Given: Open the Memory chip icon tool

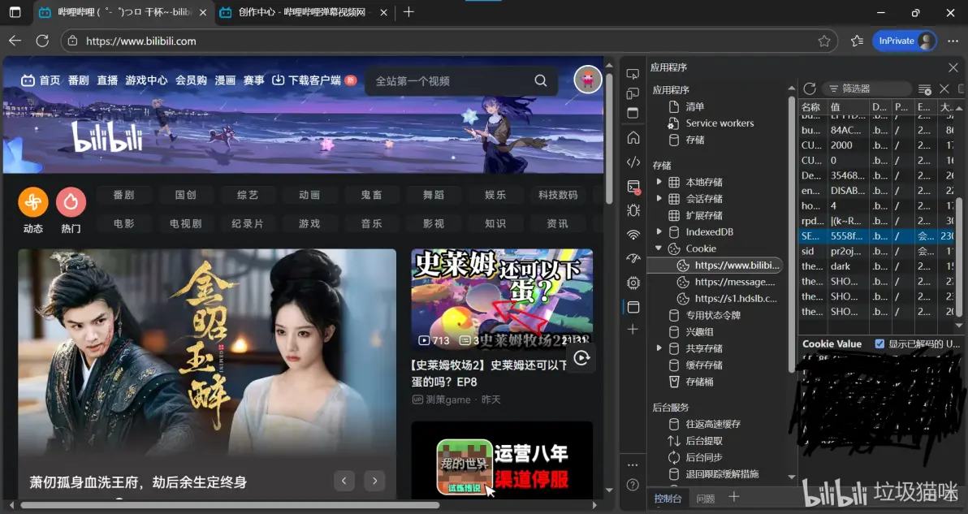Looking at the screenshot, I should tap(633, 283).
